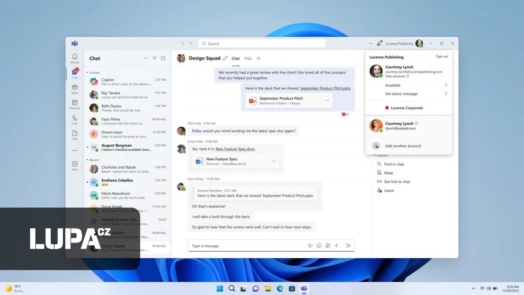Sign out of Lucerne Publishing
The image size is (524, 295).
pyautogui.click(x=442, y=56)
